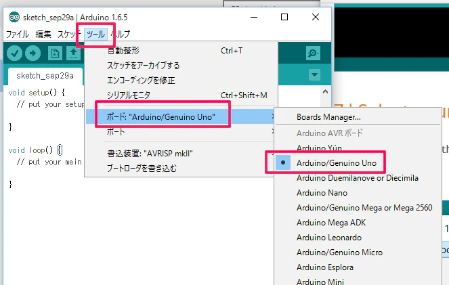This screenshot has width=449, height=285.
Task: Close the Arduino window
Action: coord(316,17)
